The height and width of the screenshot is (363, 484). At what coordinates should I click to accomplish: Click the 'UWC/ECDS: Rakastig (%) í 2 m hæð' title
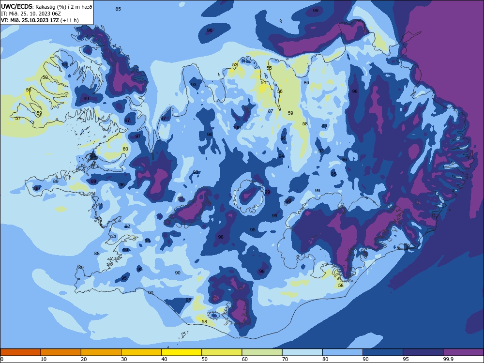[x=46, y=6]
